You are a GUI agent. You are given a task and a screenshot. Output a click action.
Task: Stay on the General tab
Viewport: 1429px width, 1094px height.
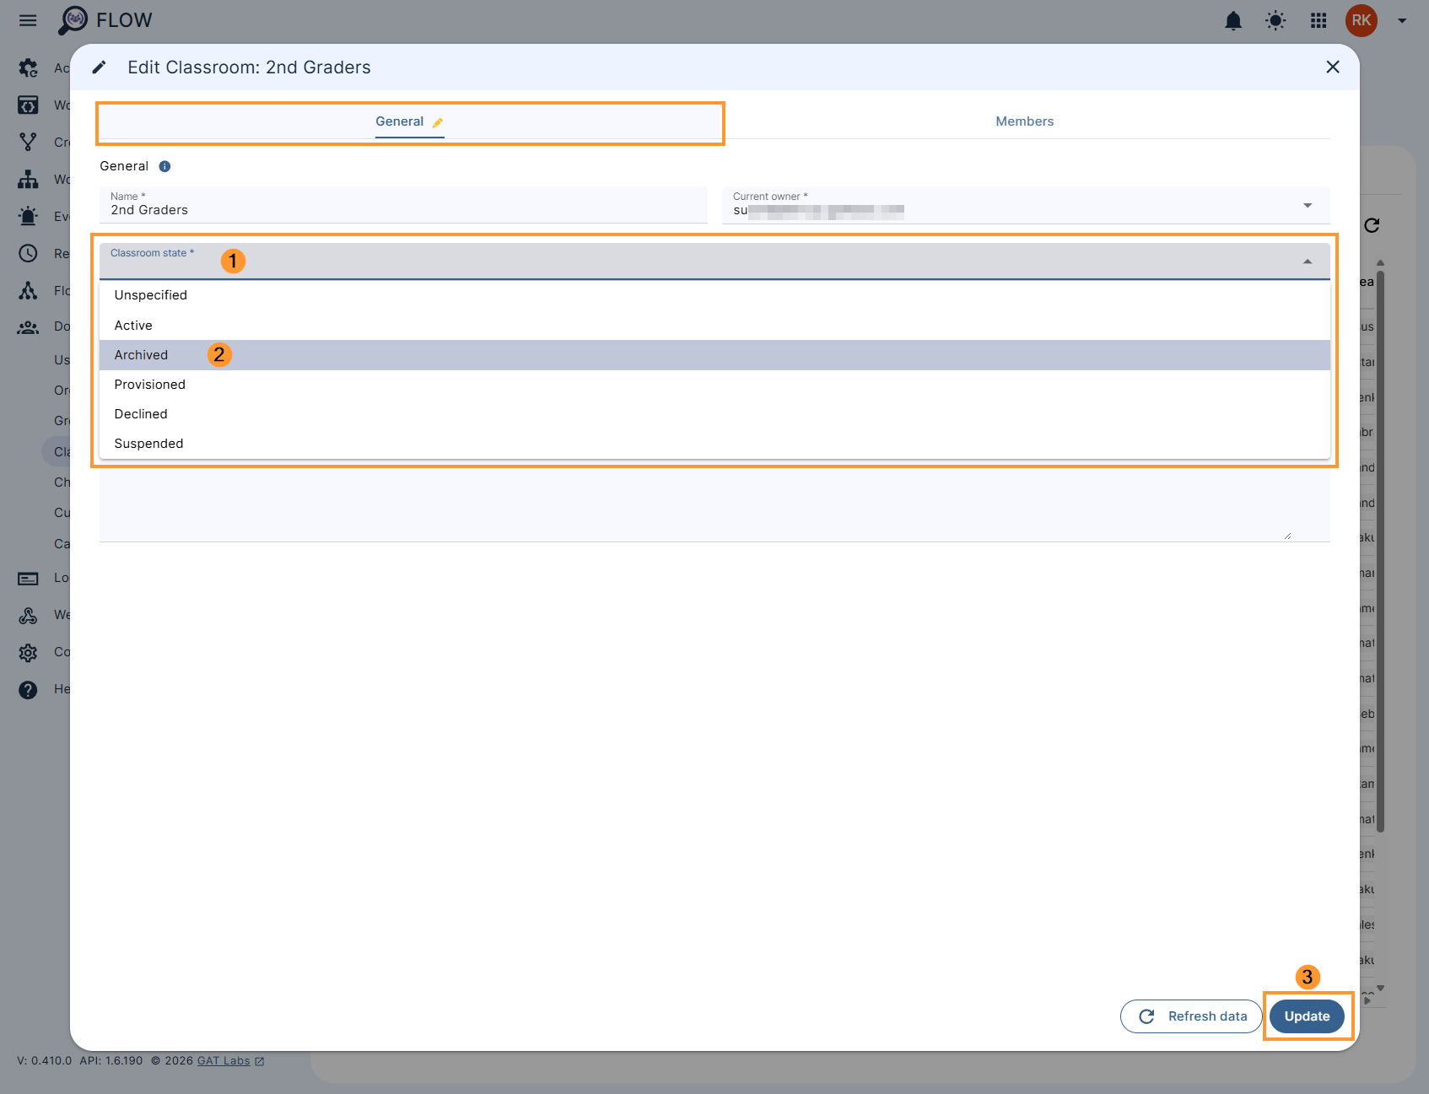pos(399,121)
